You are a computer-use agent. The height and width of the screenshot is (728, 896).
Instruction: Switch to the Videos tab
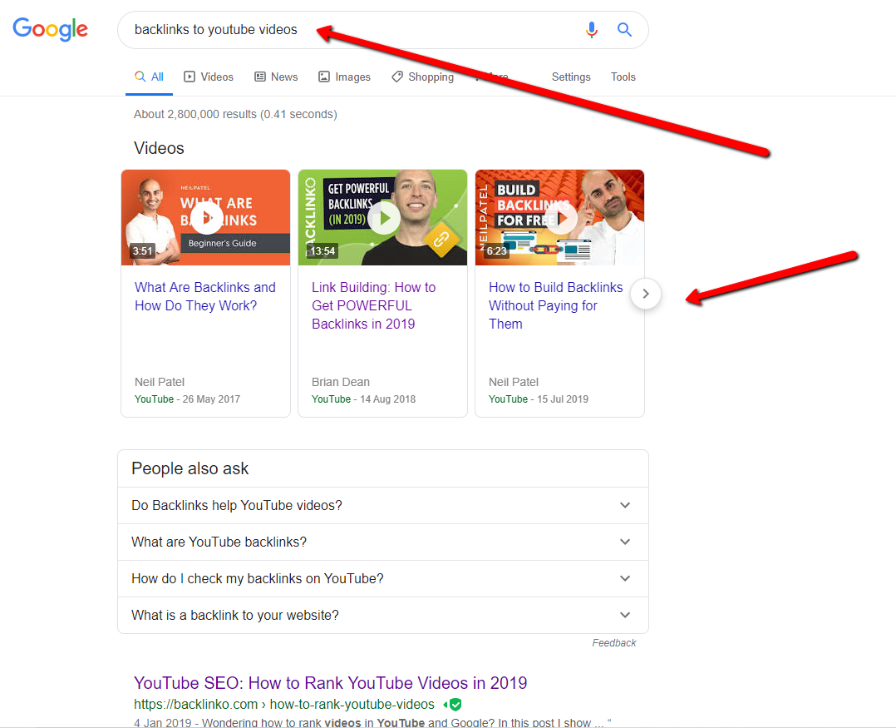pos(209,77)
